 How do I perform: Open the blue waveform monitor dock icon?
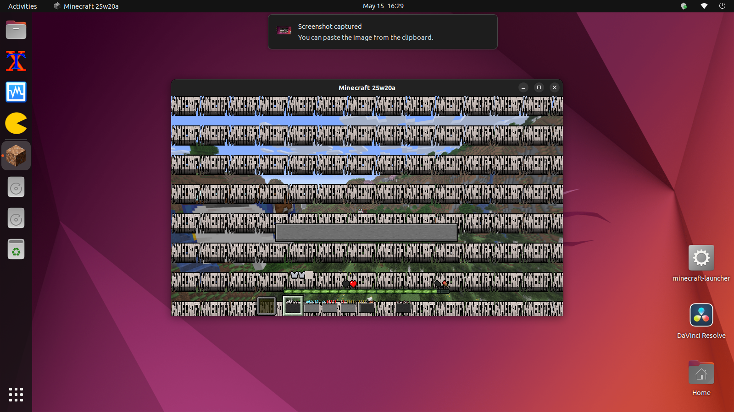point(16,92)
